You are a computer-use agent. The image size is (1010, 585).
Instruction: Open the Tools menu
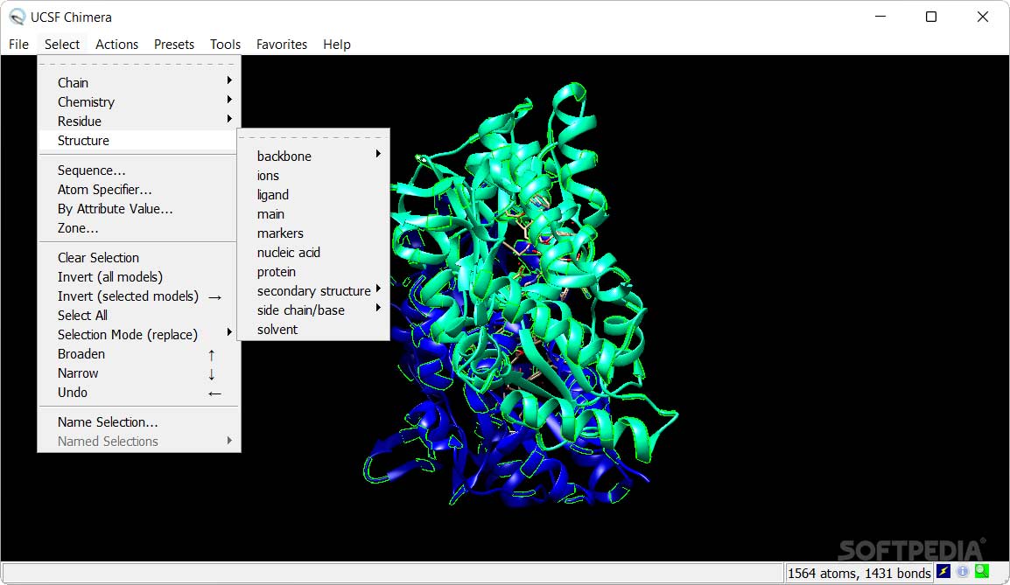click(225, 45)
